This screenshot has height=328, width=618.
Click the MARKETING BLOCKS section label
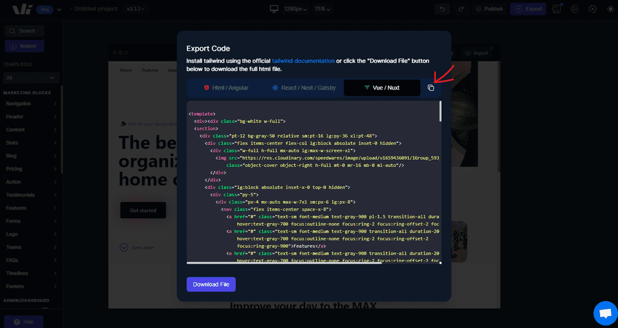click(27, 93)
